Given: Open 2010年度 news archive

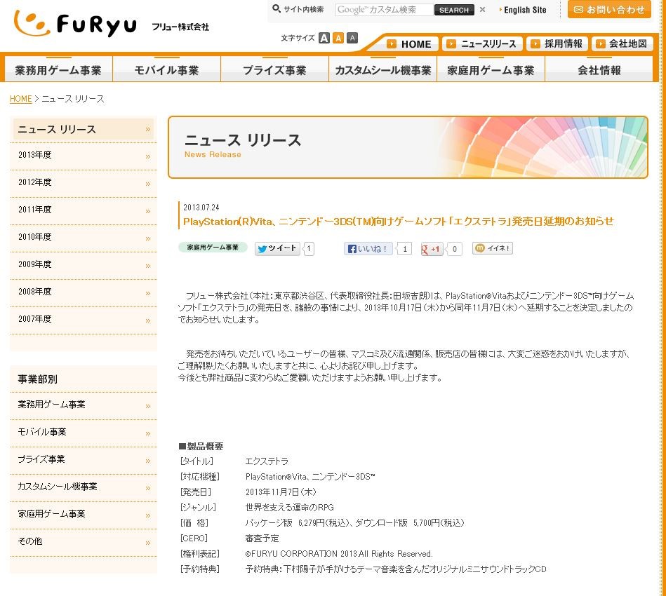Looking at the screenshot, I should point(84,237).
